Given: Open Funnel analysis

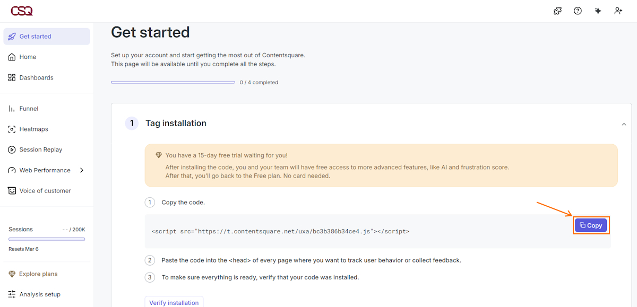Looking at the screenshot, I should click(x=29, y=108).
